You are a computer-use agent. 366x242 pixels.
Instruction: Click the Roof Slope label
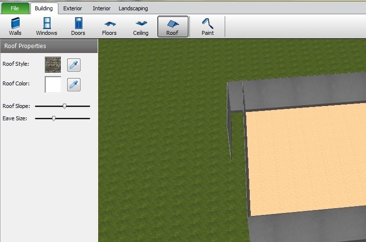point(16,106)
